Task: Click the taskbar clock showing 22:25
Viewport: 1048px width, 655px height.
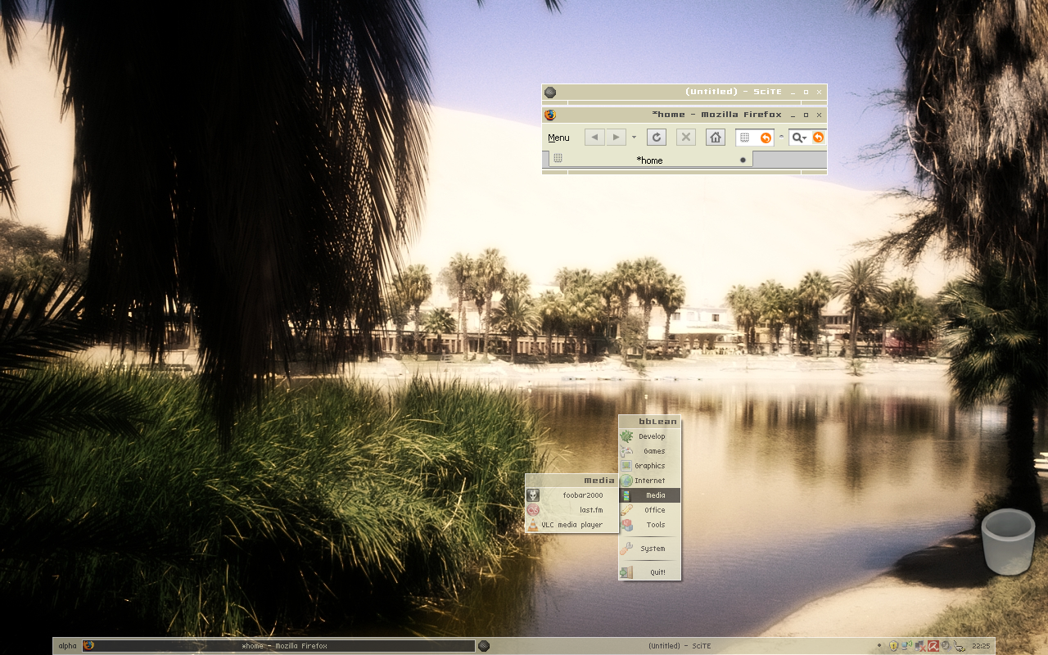Action: point(981,646)
